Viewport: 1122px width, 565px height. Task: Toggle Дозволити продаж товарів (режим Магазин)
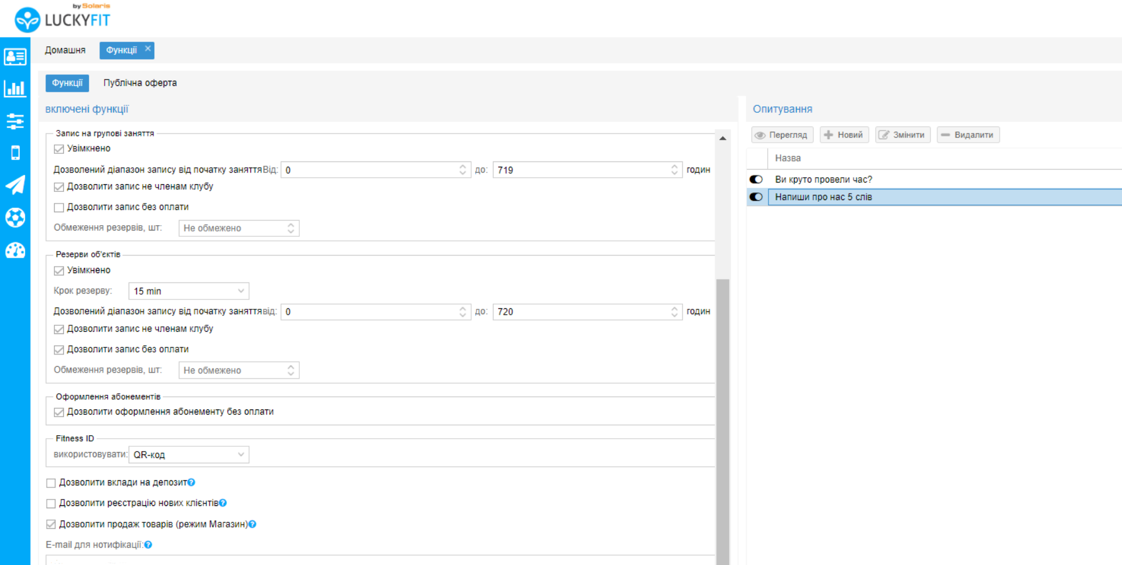coord(51,525)
